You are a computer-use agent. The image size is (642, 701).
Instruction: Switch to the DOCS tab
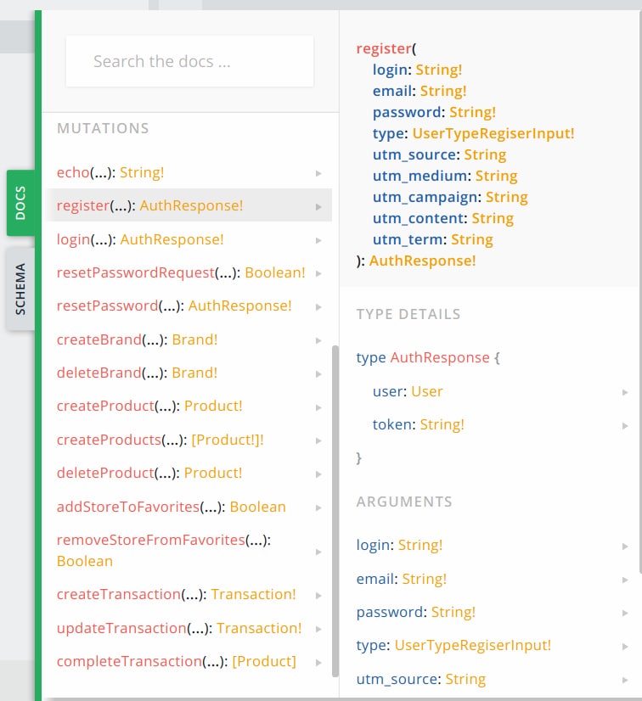click(x=20, y=203)
